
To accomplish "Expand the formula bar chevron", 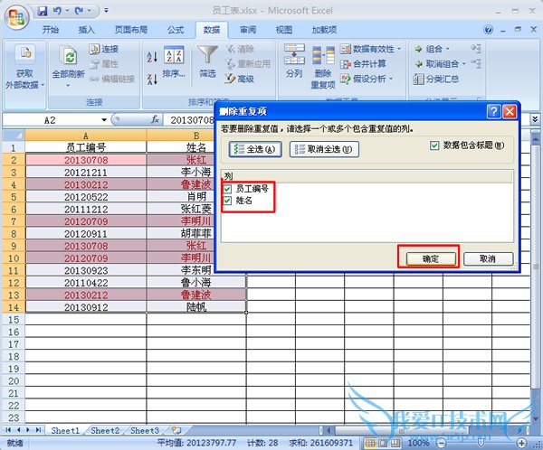I will 535,119.
